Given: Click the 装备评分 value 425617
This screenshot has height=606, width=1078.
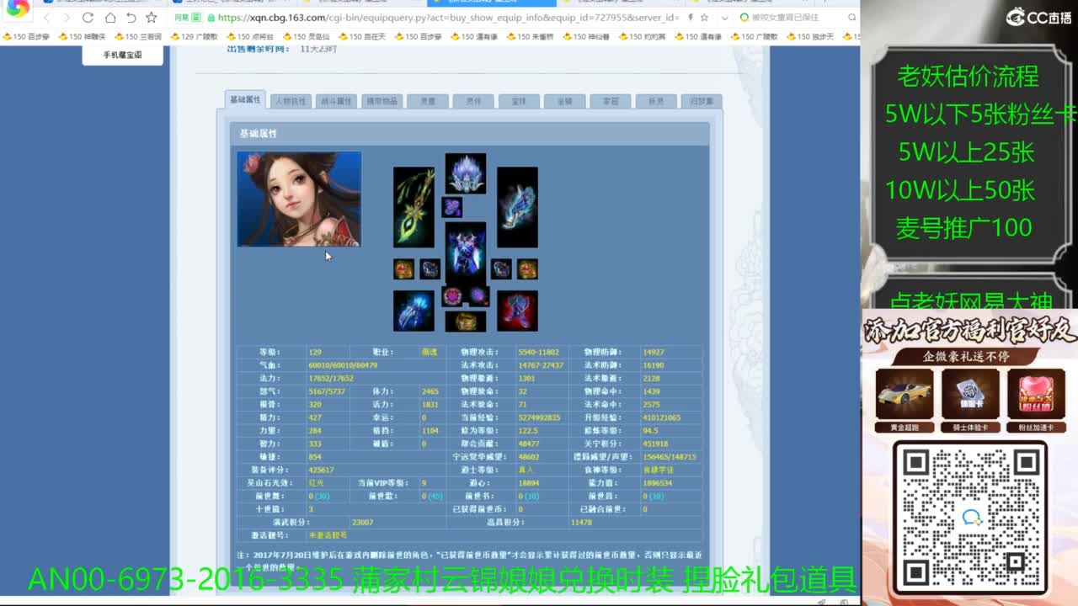Looking at the screenshot, I should click(322, 470).
